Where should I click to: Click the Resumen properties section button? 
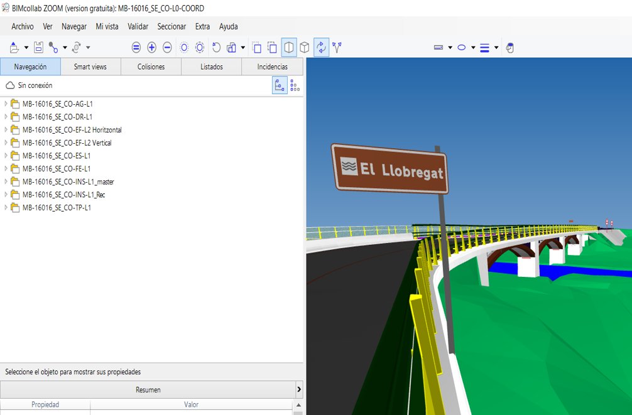[x=148, y=390]
